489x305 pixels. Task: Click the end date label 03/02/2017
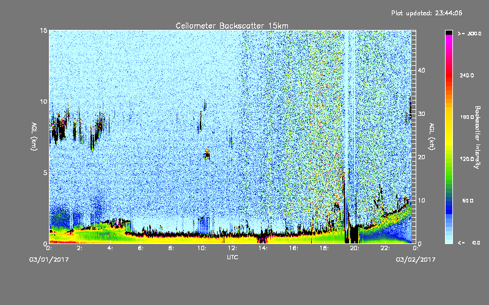[x=416, y=260]
